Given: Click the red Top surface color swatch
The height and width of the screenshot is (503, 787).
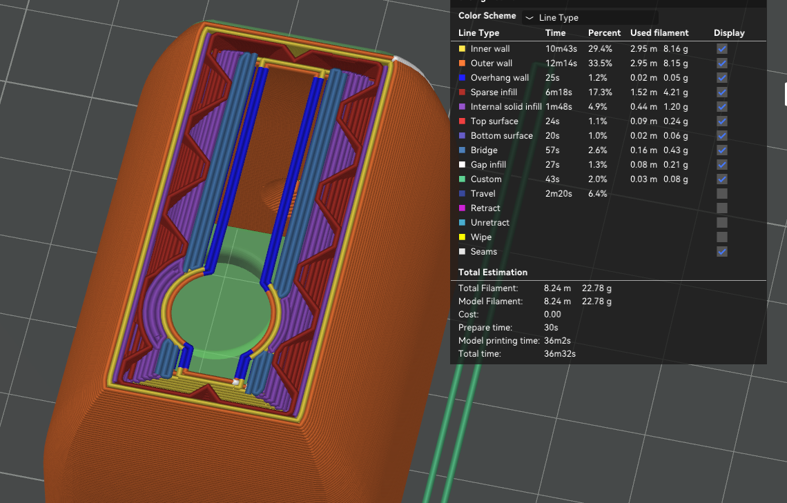Looking at the screenshot, I should (x=463, y=121).
